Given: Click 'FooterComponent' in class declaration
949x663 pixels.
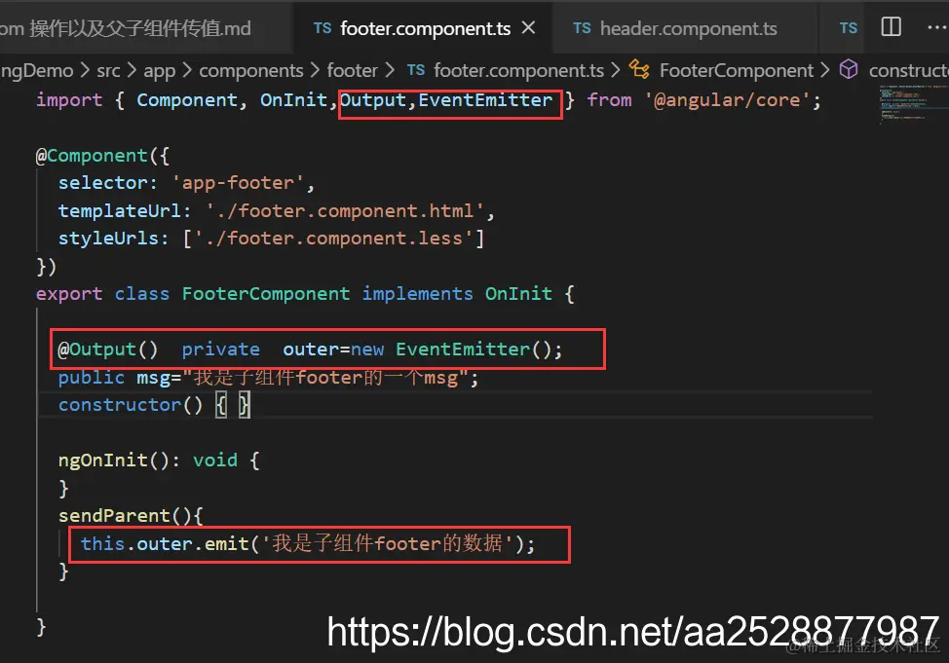Looking at the screenshot, I should pyautogui.click(x=266, y=294).
